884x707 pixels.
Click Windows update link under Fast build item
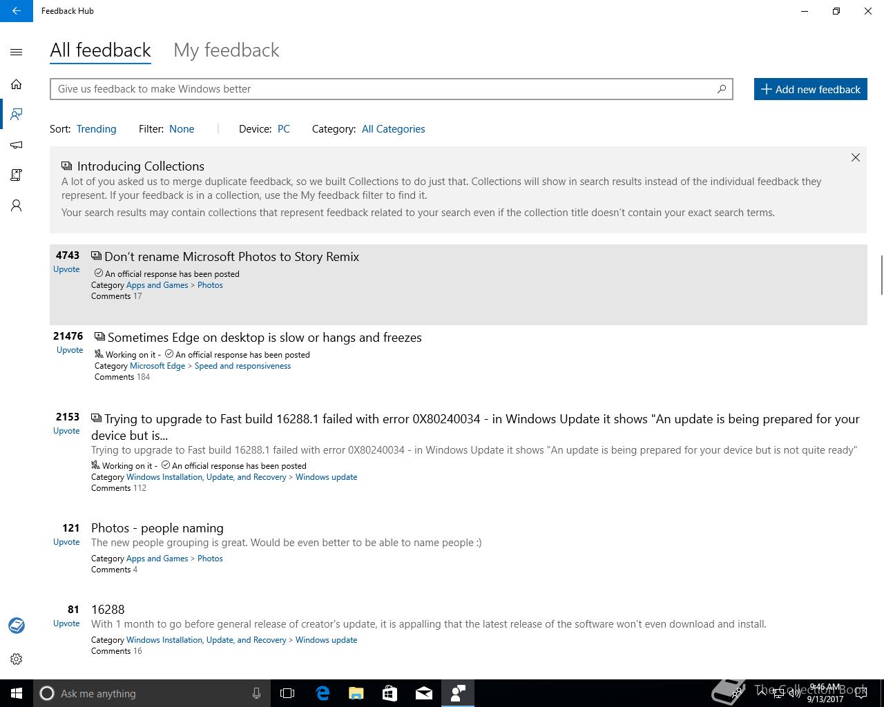pyautogui.click(x=326, y=477)
